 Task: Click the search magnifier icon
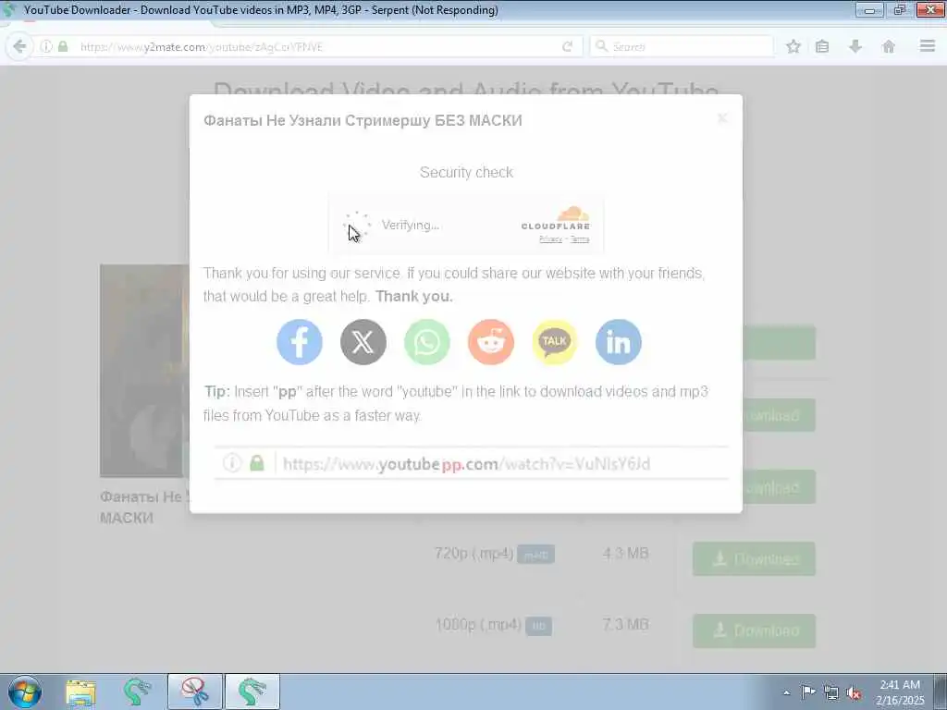(601, 46)
